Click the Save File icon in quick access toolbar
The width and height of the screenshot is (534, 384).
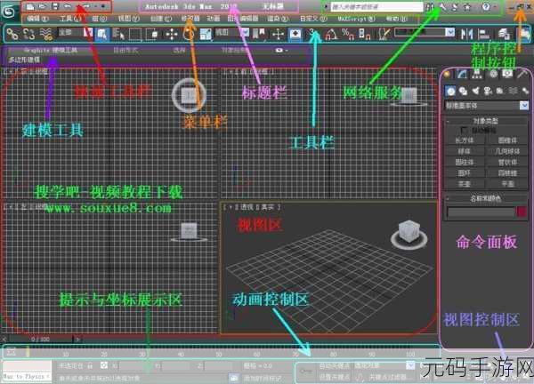click(55, 6)
